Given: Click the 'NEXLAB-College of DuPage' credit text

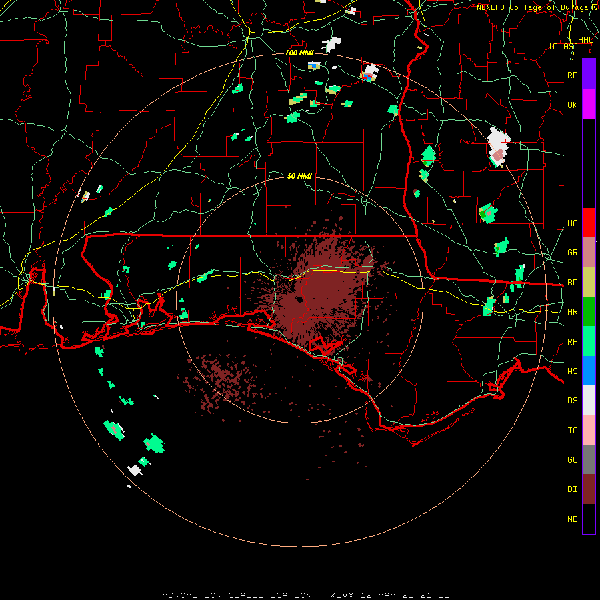Looking at the screenshot, I should (x=532, y=7).
